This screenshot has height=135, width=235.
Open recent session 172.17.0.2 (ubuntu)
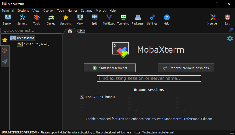100,97
